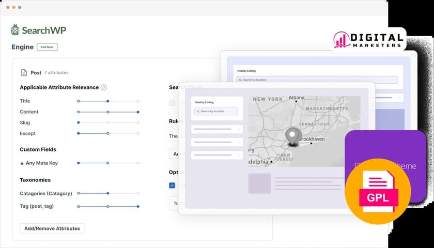Toggle the checked blue checkbox under Options

click(x=172, y=185)
